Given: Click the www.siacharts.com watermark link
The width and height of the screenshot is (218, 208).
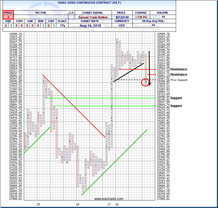Looking at the screenshot, I should tap(109, 199).
